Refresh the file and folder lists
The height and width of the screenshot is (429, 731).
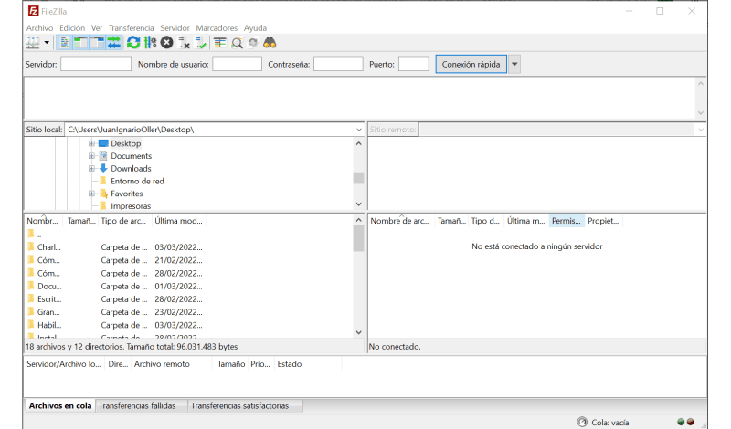(133, 43)
